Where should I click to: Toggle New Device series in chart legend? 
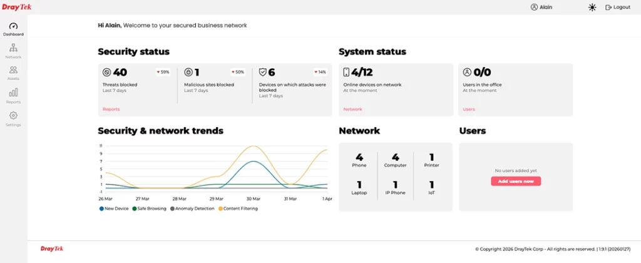point(113,209)
